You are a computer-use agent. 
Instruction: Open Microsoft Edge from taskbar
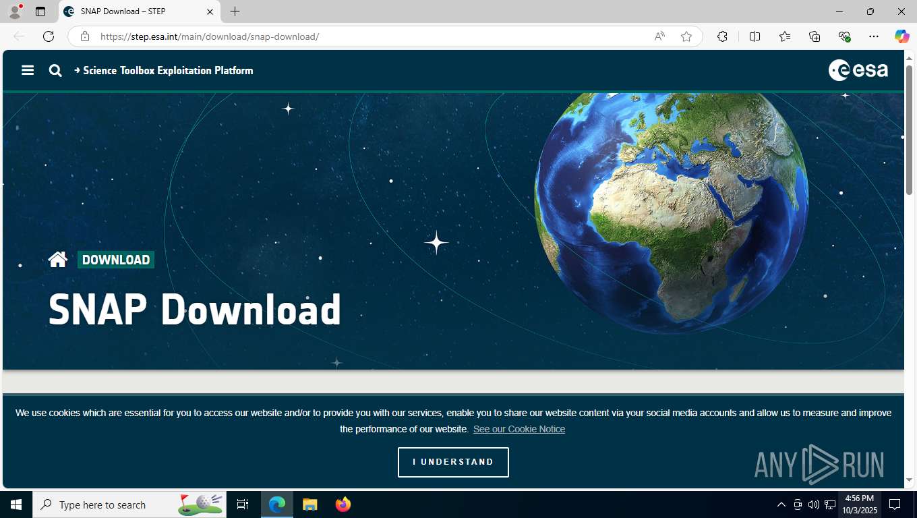click(x=277, y=505)
